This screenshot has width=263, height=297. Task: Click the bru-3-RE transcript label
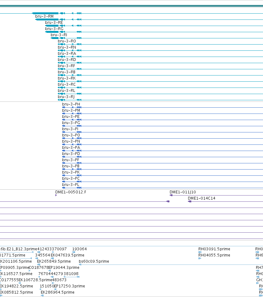54,23
